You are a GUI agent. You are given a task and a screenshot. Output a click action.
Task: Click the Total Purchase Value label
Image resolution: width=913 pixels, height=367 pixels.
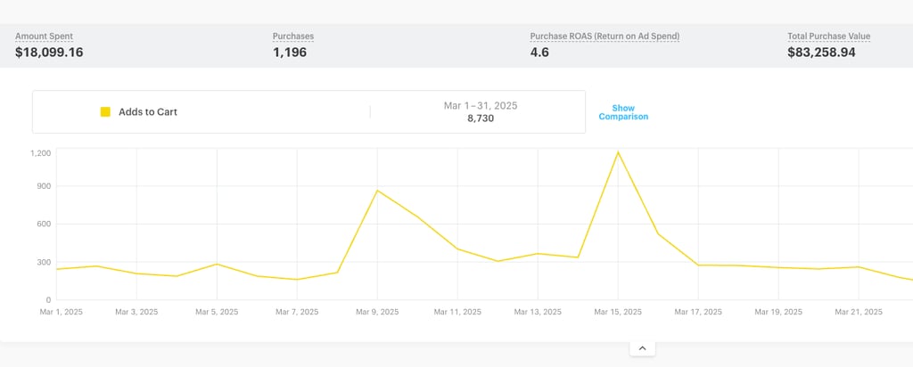[x=828, y=37]
